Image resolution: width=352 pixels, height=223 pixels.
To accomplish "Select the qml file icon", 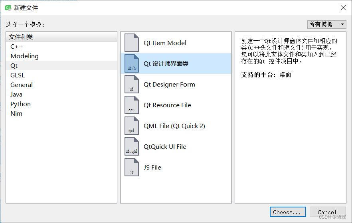I will [x=132, y=126].
